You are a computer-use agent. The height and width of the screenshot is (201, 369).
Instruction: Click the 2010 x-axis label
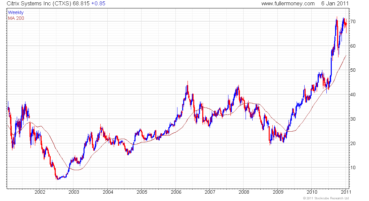tap(312, 192)
